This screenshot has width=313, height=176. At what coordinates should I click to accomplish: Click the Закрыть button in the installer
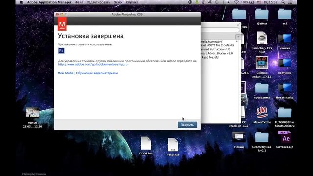187,125
